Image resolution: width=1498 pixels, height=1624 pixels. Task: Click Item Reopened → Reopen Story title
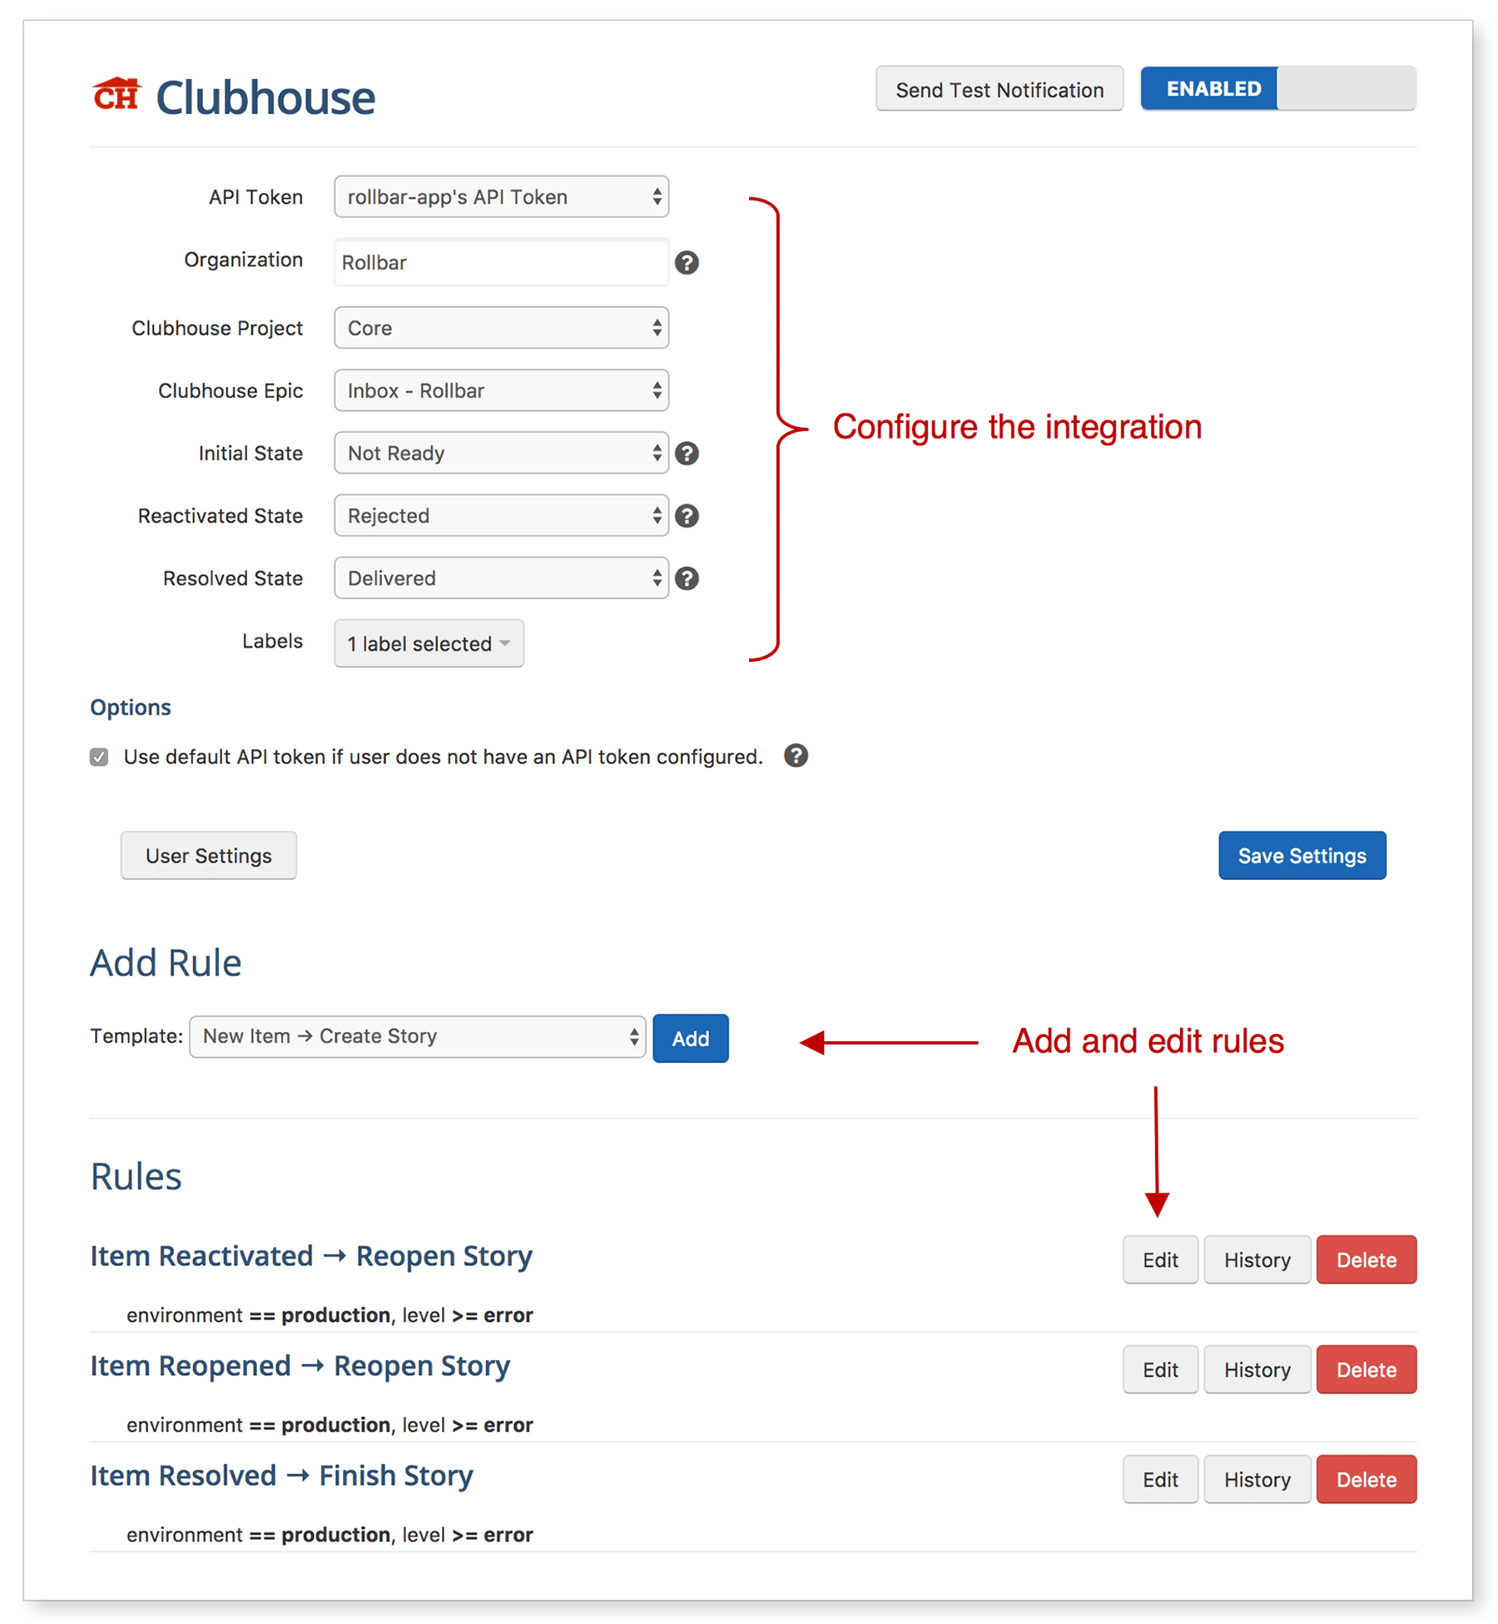coord(300,1366)
